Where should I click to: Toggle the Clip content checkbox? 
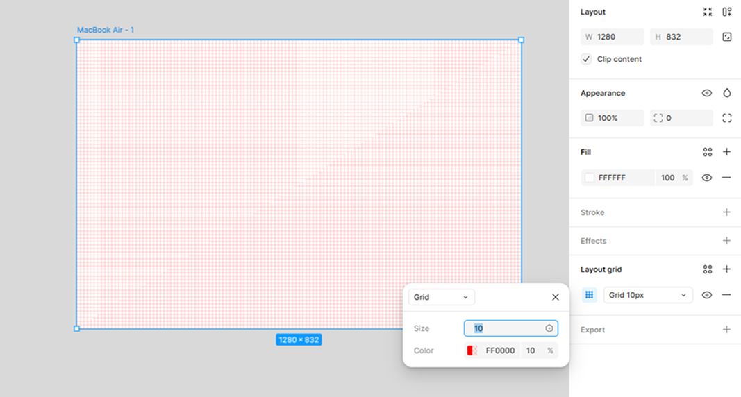click(586, 59)
